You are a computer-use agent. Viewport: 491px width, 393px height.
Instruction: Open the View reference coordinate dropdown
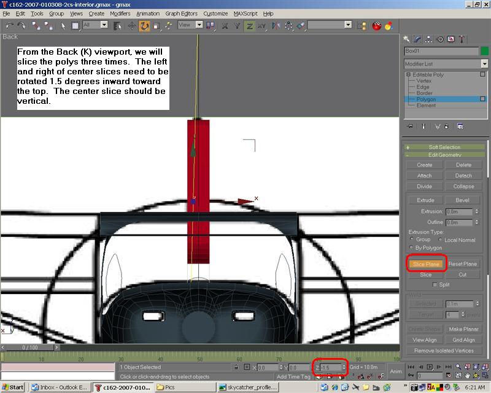tap(199, 25)
